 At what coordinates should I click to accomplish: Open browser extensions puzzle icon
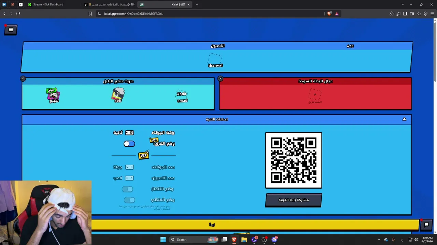coord(392,14)
